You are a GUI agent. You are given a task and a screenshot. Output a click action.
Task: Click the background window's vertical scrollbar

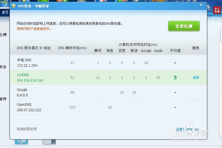[x=221, y=88]
